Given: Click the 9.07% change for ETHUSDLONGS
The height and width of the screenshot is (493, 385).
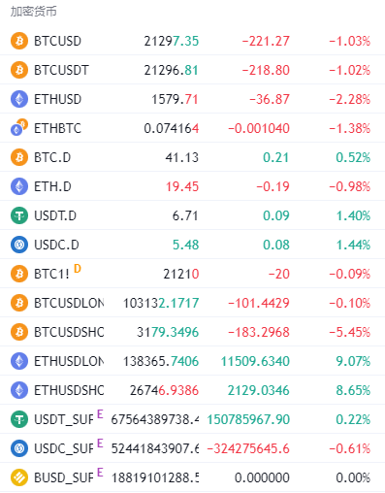Looking at the screenshot, I should (x=353, y=361).
